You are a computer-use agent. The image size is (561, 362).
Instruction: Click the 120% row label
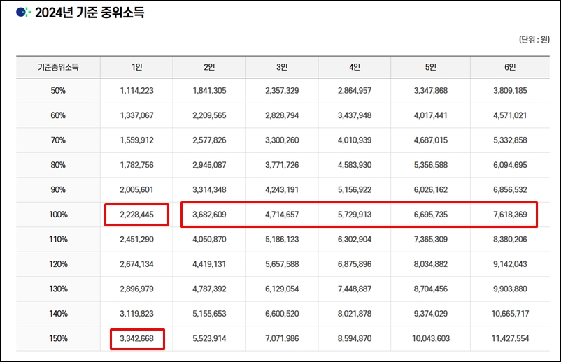point(58,264)
